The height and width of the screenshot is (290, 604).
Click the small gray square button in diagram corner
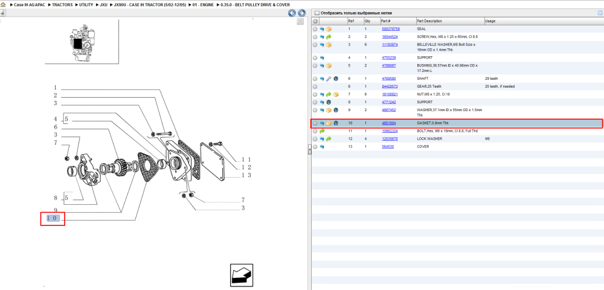(x=300, y=22)
